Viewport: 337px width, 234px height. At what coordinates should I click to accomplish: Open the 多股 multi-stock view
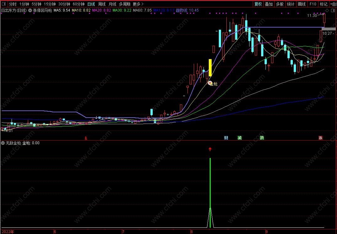click(280, 4)
